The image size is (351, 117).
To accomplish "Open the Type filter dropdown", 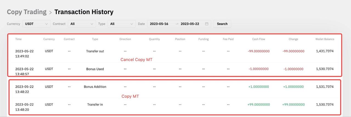I will coord(121,24).
